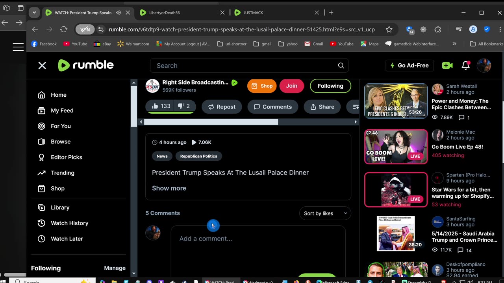Open the green upload camera icon
The height and width of the screenshot is (283, 504).
tap(447, 66)
